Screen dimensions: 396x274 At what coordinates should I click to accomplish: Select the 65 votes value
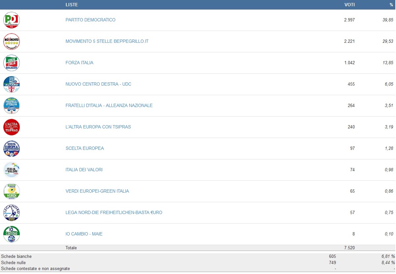pyautogui.click(x=352, y=191)
